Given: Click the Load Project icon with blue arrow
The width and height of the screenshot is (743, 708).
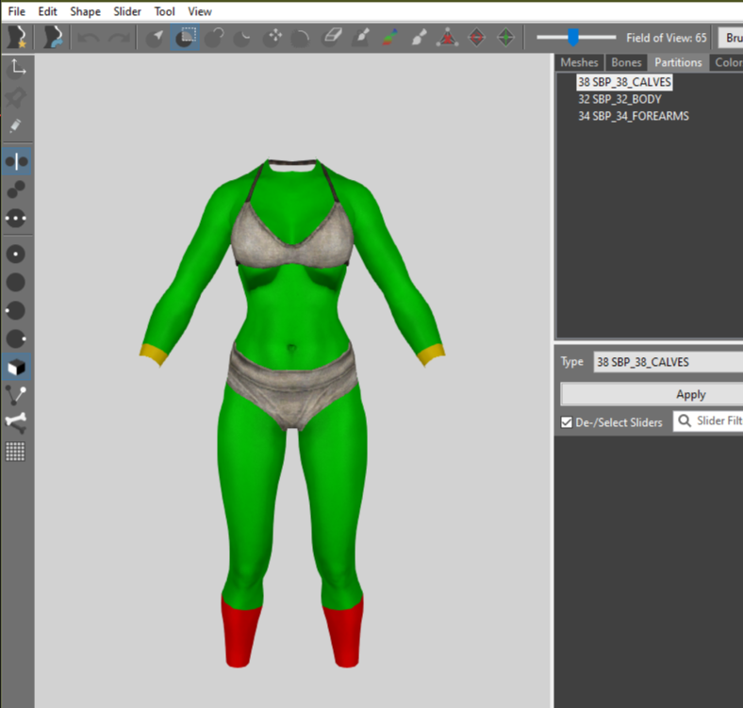Looking at the screenshot, I should point(53,38).
